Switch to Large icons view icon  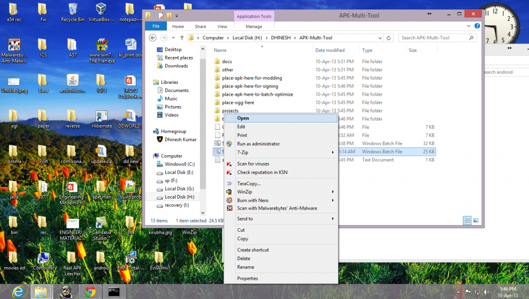point(476,220)
